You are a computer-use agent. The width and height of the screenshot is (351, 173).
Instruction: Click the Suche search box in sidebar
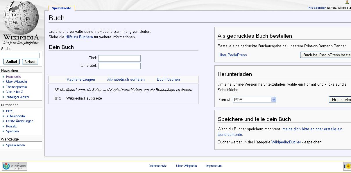21,55
